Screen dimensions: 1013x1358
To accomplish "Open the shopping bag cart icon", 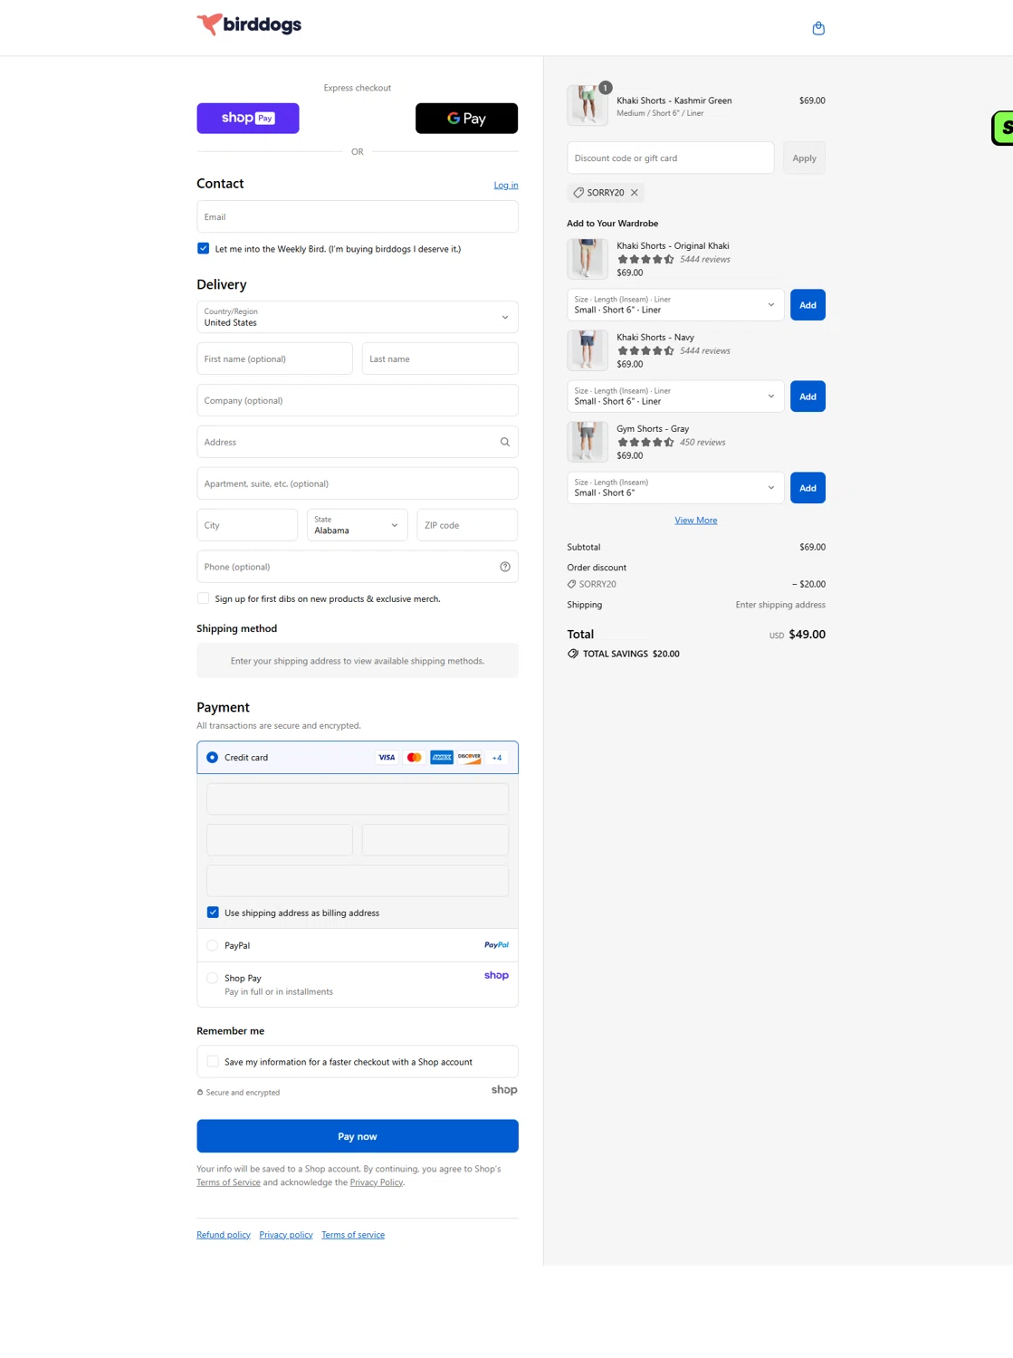I will [x=818, y=28].
